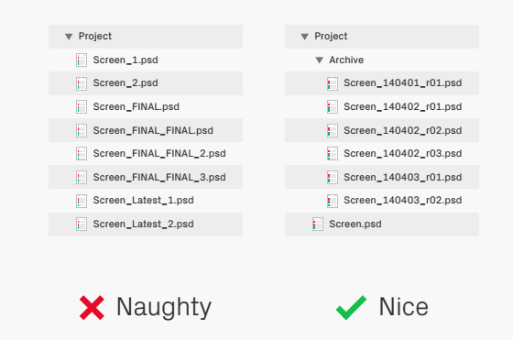Collapse the right Project folder triangle
This screenshot has height=340, width=513.
point(304,37)
